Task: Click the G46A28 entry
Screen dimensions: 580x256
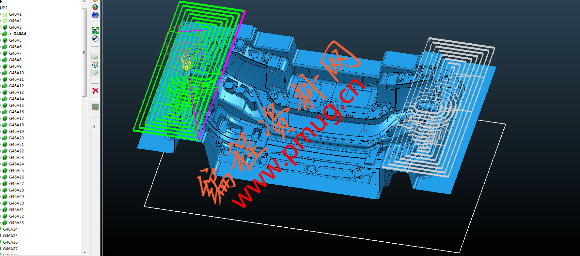Action: (16, 190)
